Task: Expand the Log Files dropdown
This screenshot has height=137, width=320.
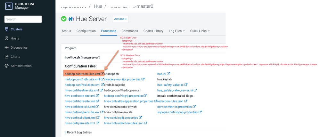Action: [177, 31]
